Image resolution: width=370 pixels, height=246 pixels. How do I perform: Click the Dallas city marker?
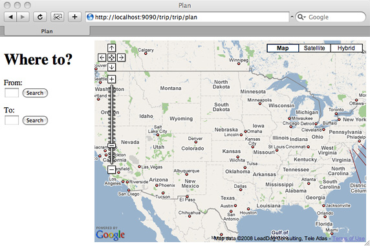pos(241,190)
